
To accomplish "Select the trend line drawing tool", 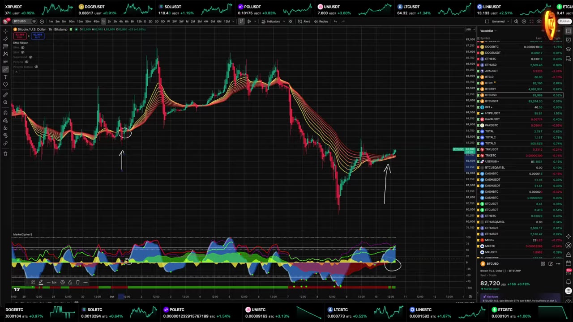I will [5, 38].
